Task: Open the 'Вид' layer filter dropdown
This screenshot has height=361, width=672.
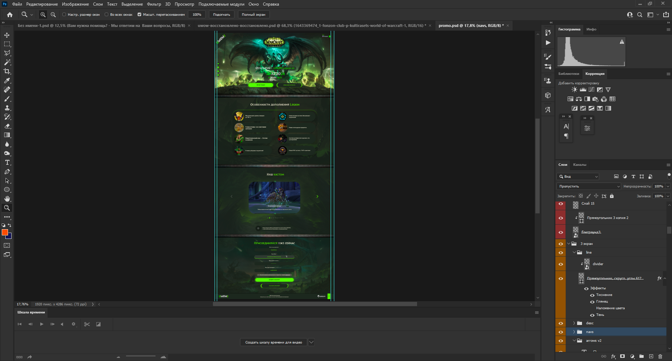Action: [578, 177]
